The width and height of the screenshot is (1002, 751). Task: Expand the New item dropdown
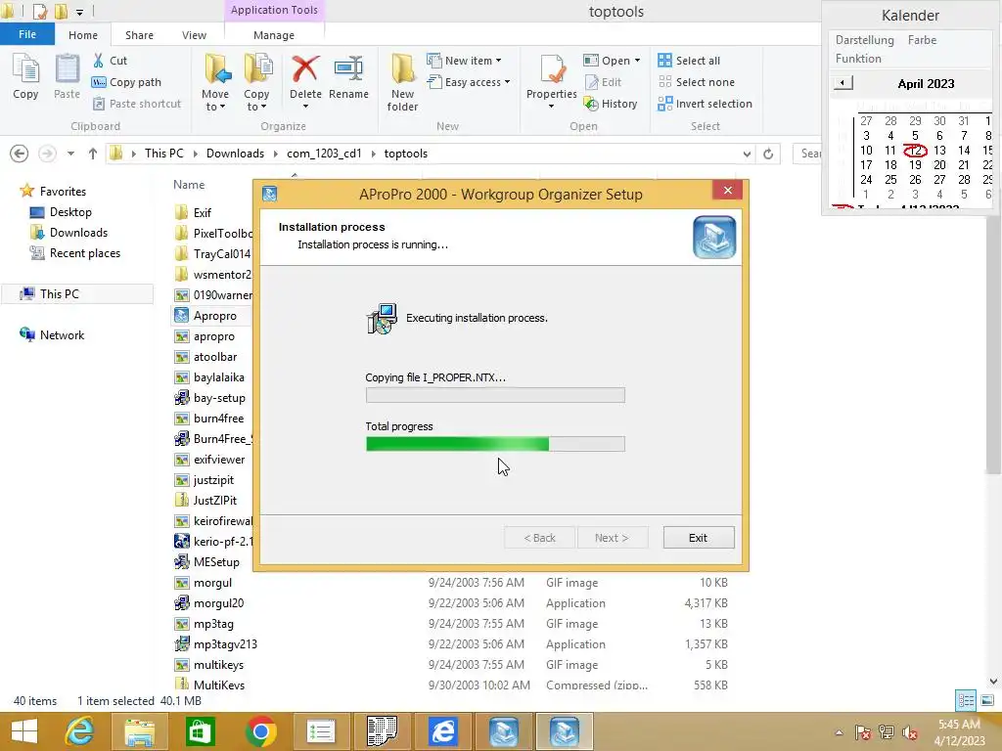click(x=498, y=61)
